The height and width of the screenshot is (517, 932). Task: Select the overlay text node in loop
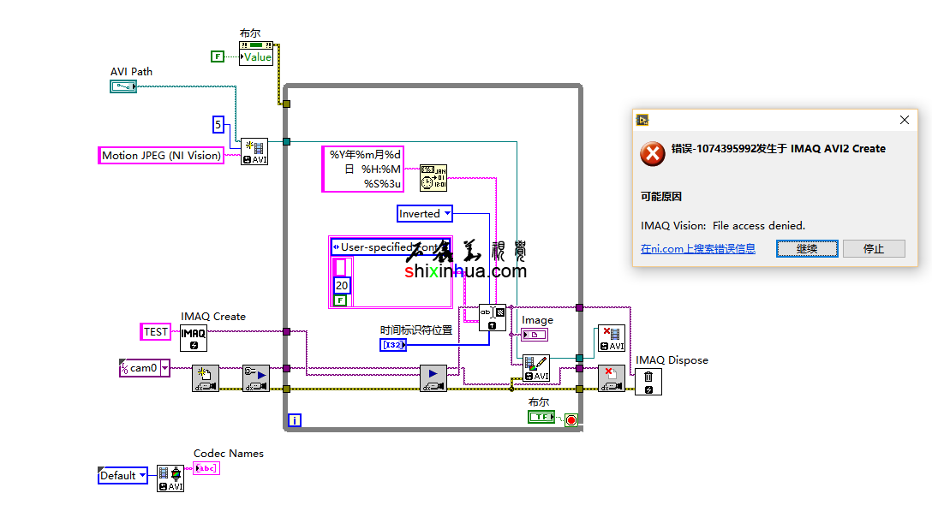[492, 318]
